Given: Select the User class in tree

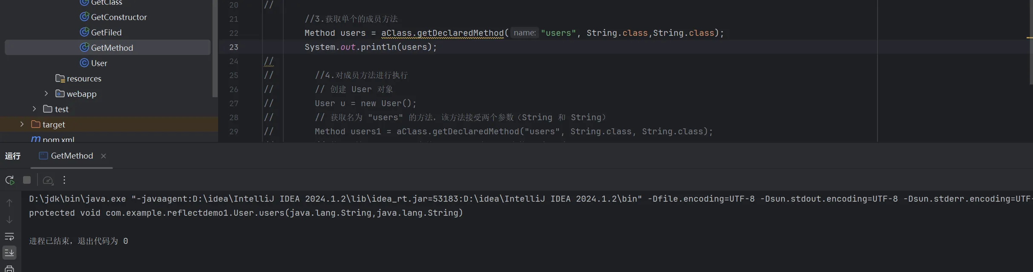Looking at the screenshot, I should click(x=99, y=63).
